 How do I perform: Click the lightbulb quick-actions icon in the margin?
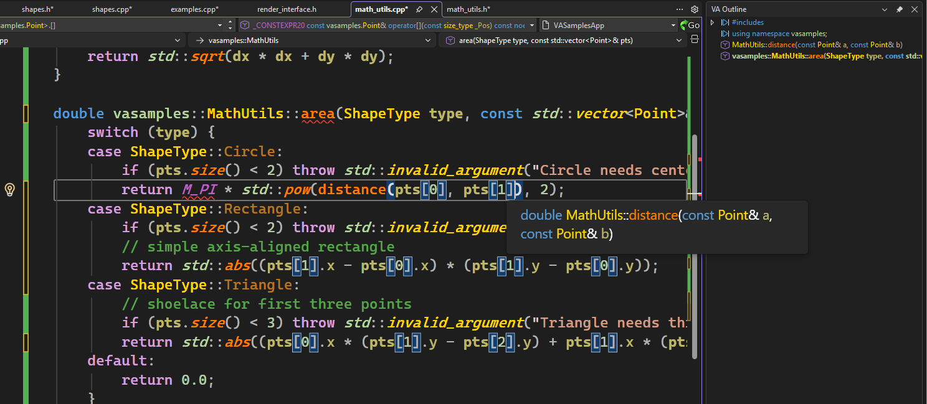pos(9,190)
